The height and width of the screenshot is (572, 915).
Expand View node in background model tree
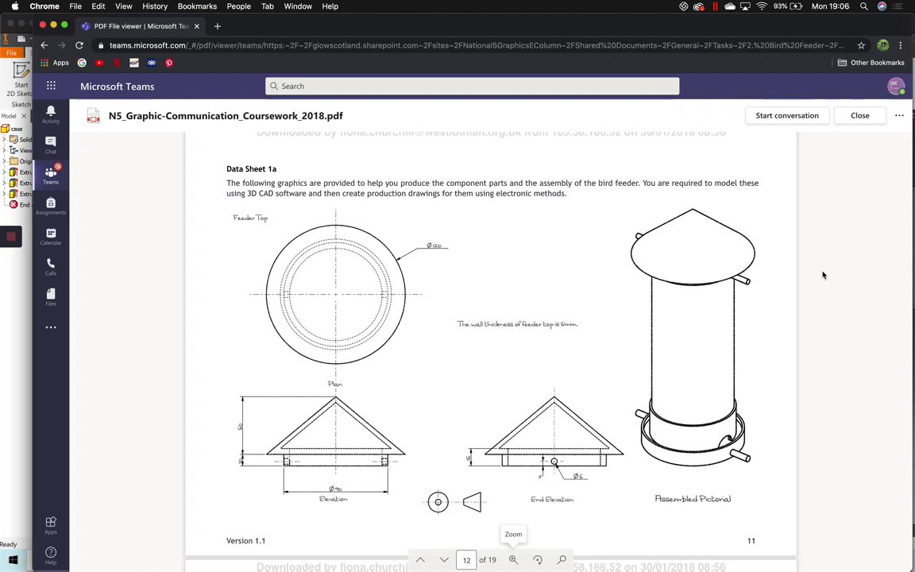point(4,150)
